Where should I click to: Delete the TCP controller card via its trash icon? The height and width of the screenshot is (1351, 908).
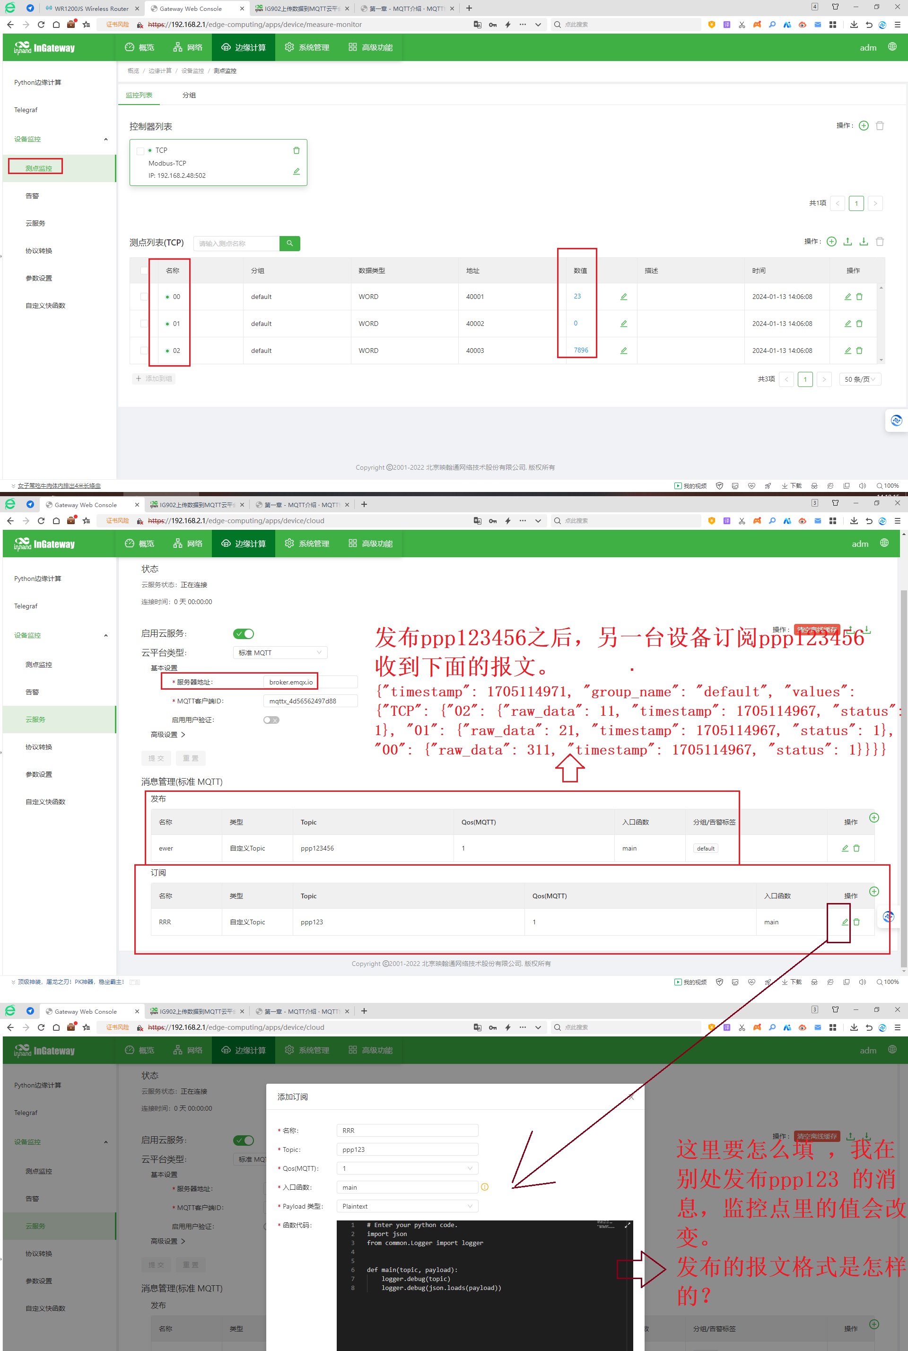pyautogui.click(x=297, y=150)
